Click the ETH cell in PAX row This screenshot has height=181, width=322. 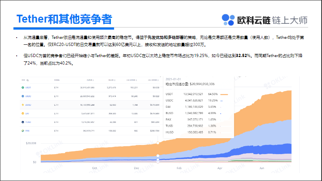click(x=56, y=131)
